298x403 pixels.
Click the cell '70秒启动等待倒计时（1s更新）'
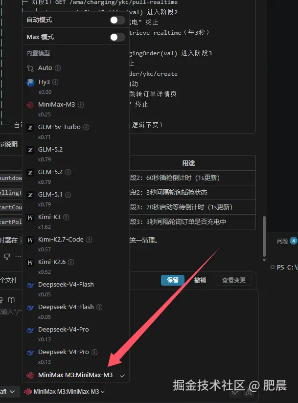coord(189,207)
